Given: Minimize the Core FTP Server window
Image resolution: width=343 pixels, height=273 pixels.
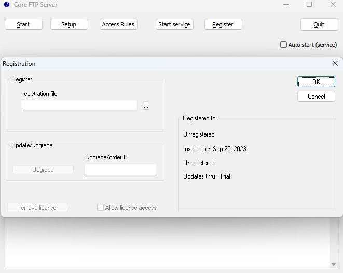Looking at the screenshot, I should click(286, 5).
